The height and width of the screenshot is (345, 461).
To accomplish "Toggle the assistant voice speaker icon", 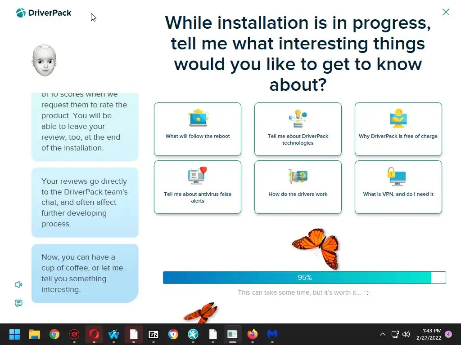I will [18, 284].
